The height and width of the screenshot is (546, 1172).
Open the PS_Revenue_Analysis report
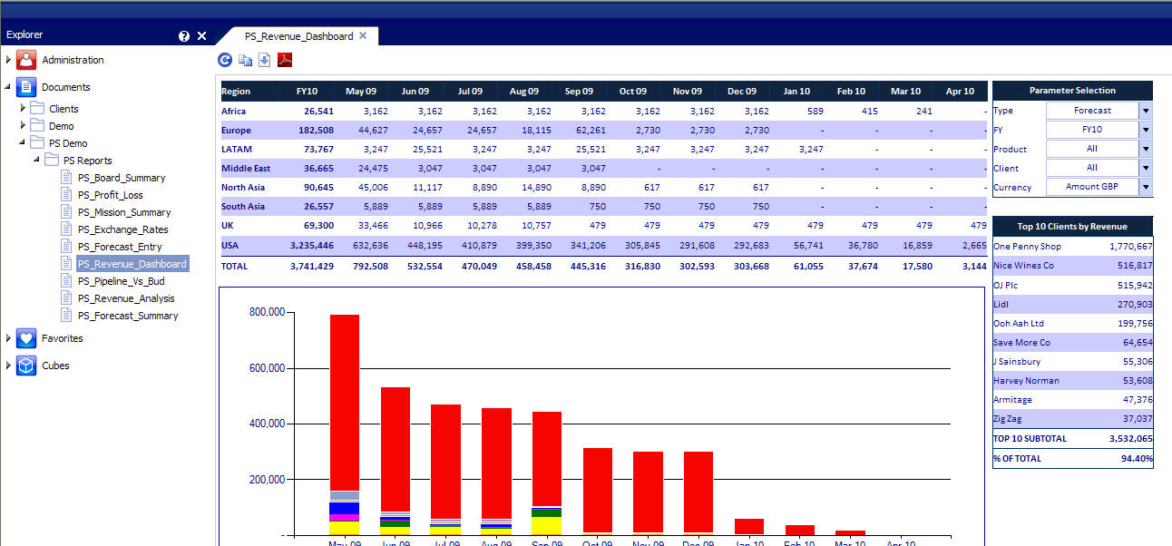coord(126,298)
